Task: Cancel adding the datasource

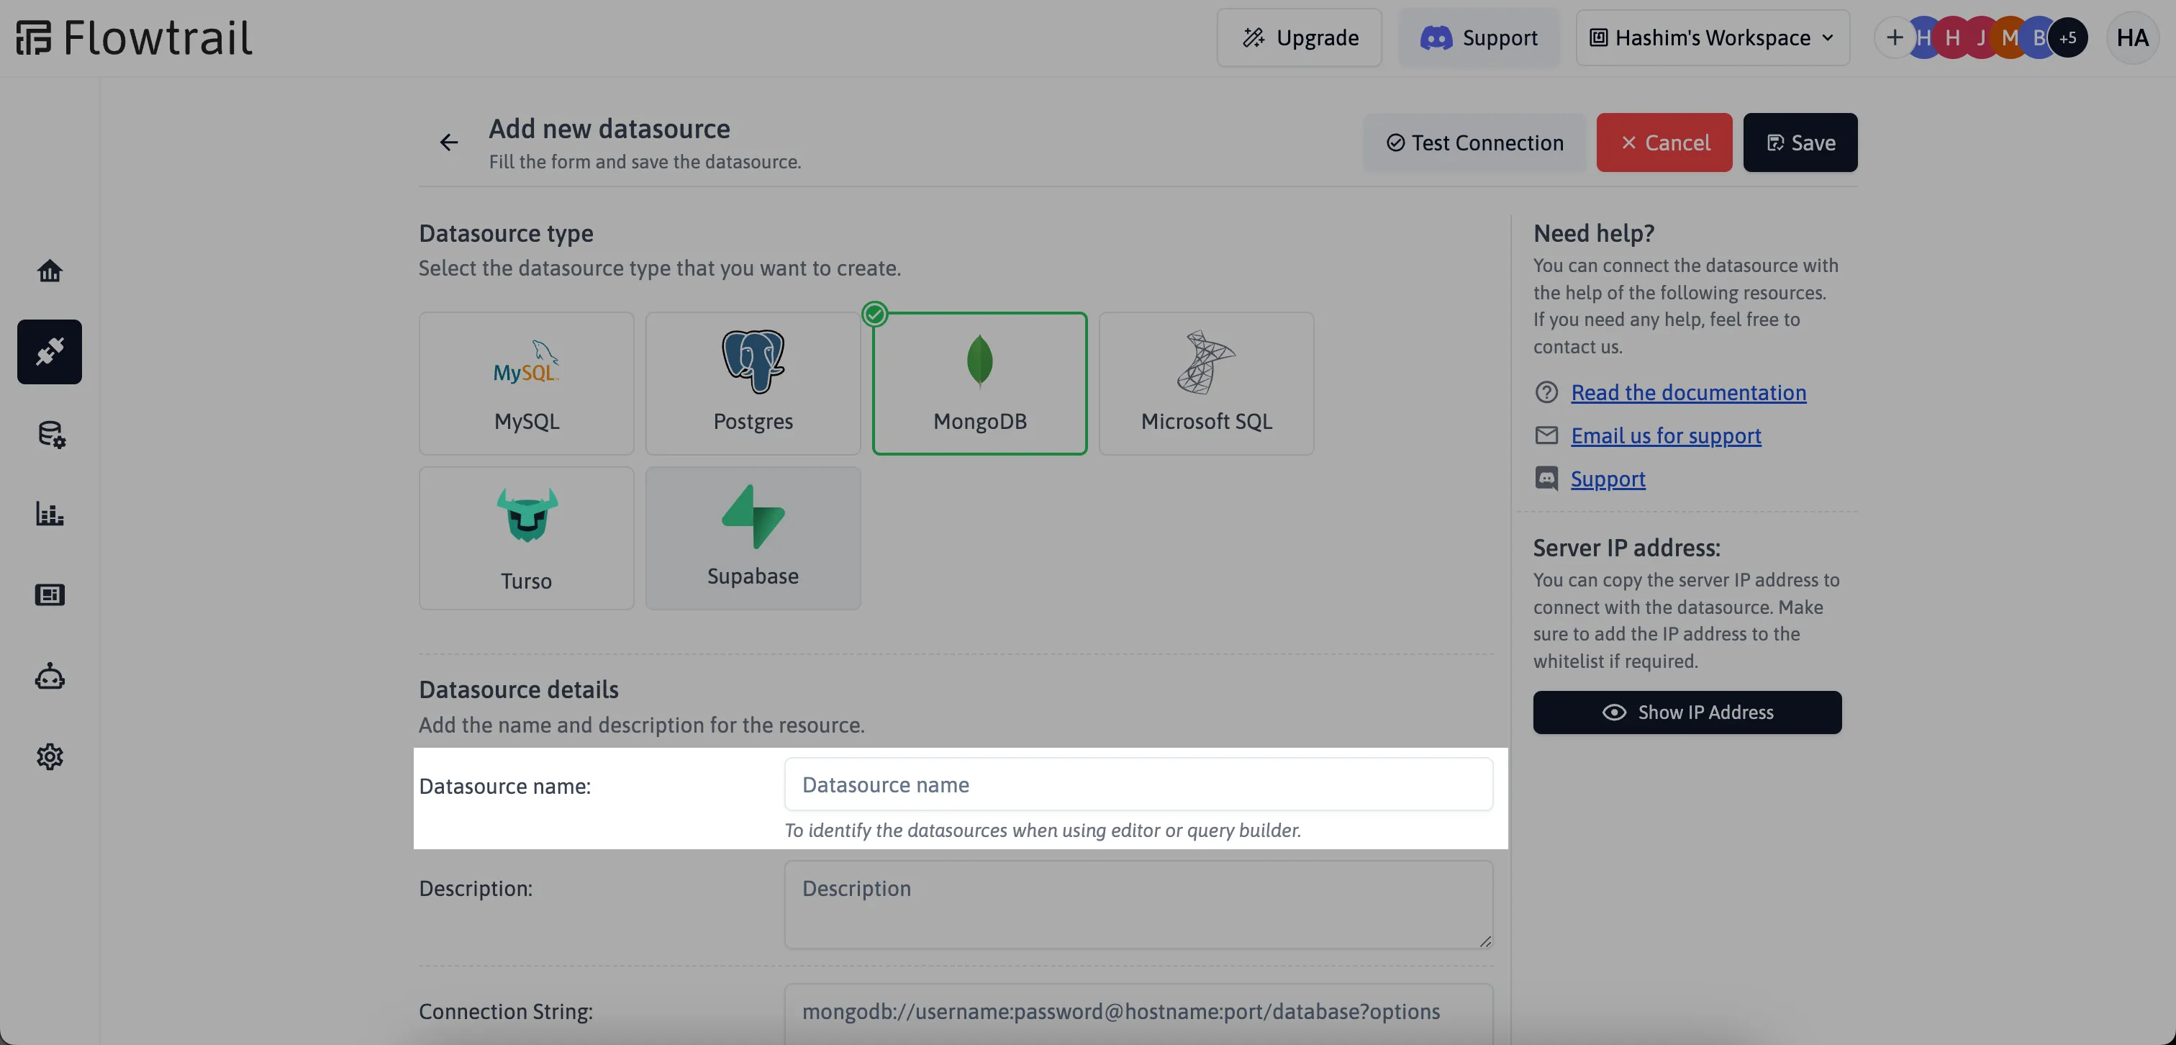Action: pyautogui.click(x=1664, y=142)
